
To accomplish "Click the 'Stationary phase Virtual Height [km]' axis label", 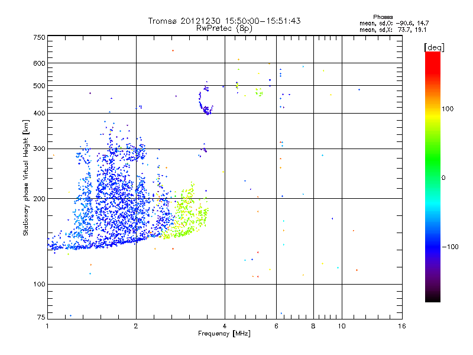I will (25, 177).
